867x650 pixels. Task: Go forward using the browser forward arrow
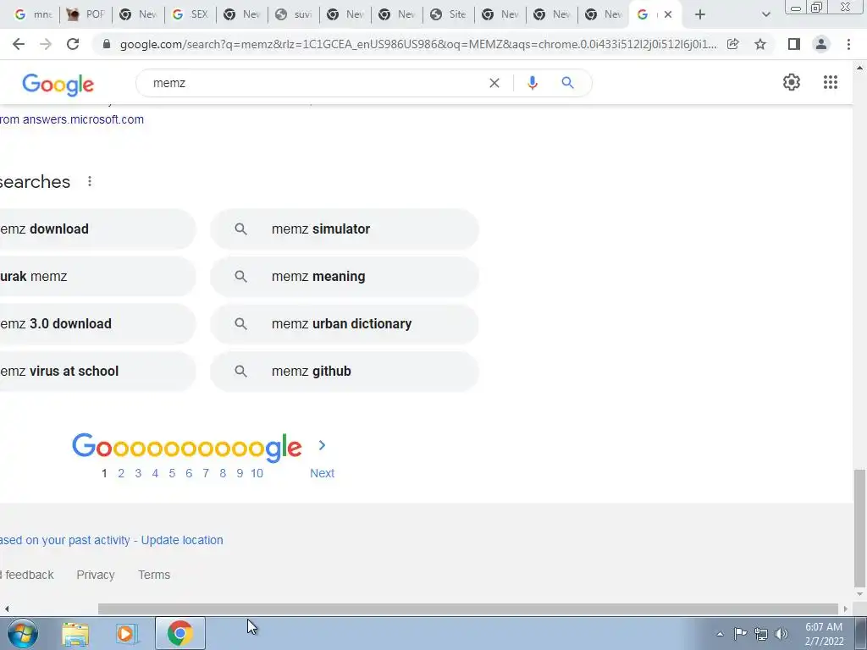[46, 44]
